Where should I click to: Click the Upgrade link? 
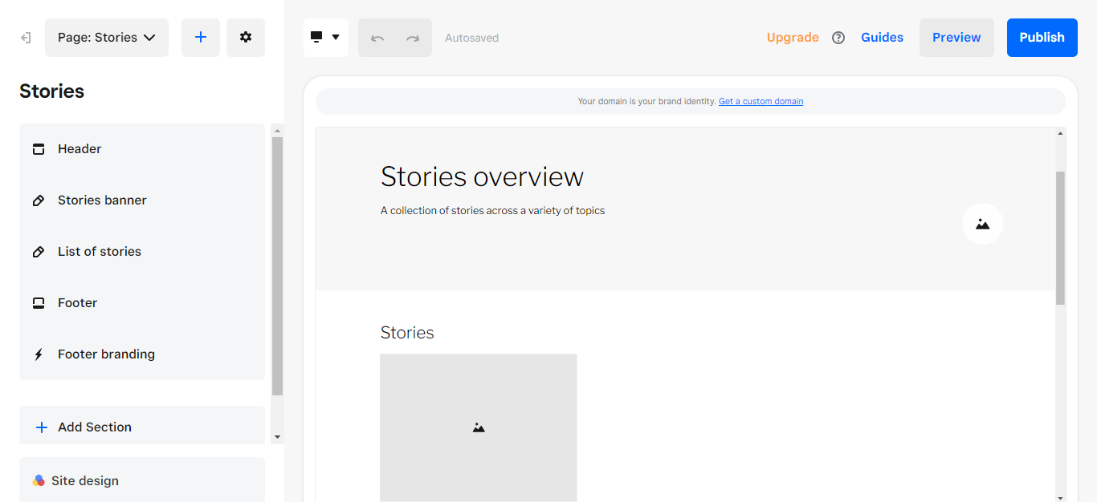click(793, 38)
